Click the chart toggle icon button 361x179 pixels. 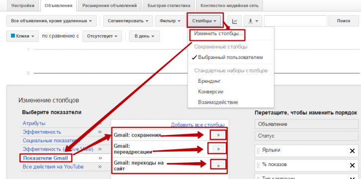coord(235,21)
